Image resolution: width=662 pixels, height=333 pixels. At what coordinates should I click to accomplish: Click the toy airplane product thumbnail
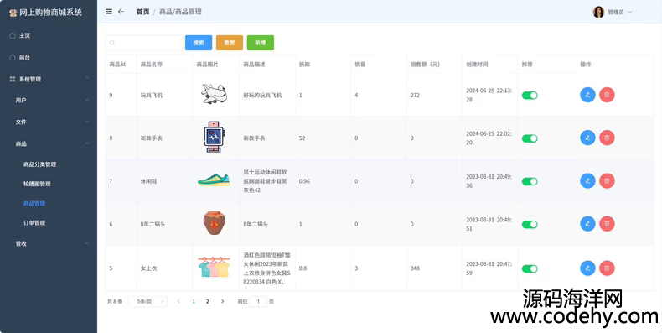pos(214,94)
